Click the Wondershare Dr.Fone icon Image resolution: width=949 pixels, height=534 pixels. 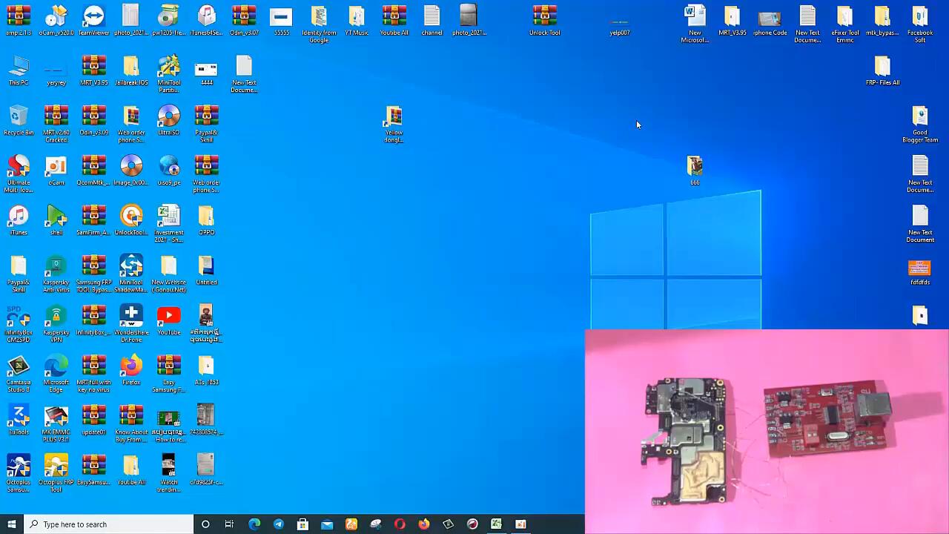(x=131, y=318)
